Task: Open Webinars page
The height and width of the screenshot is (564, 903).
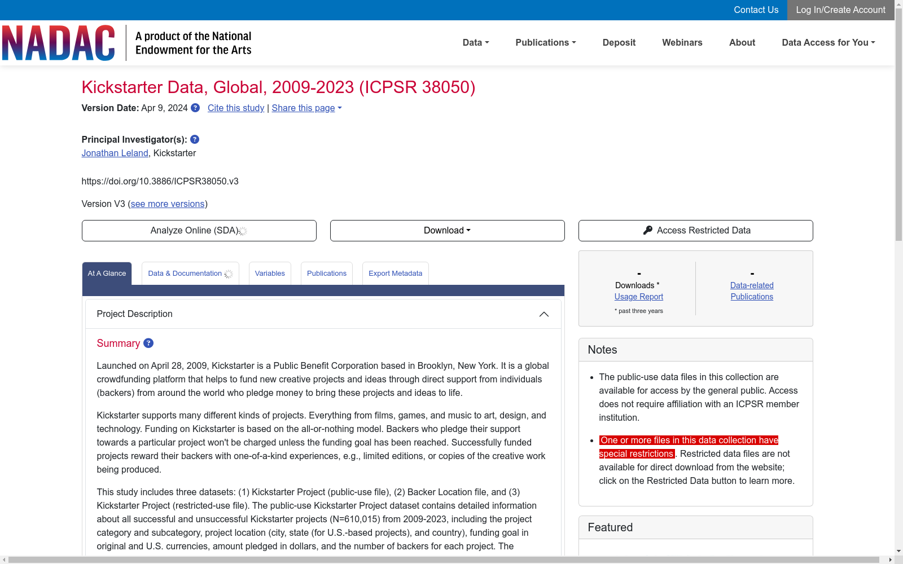Action: pyautogui.click(x=682, y=43)
